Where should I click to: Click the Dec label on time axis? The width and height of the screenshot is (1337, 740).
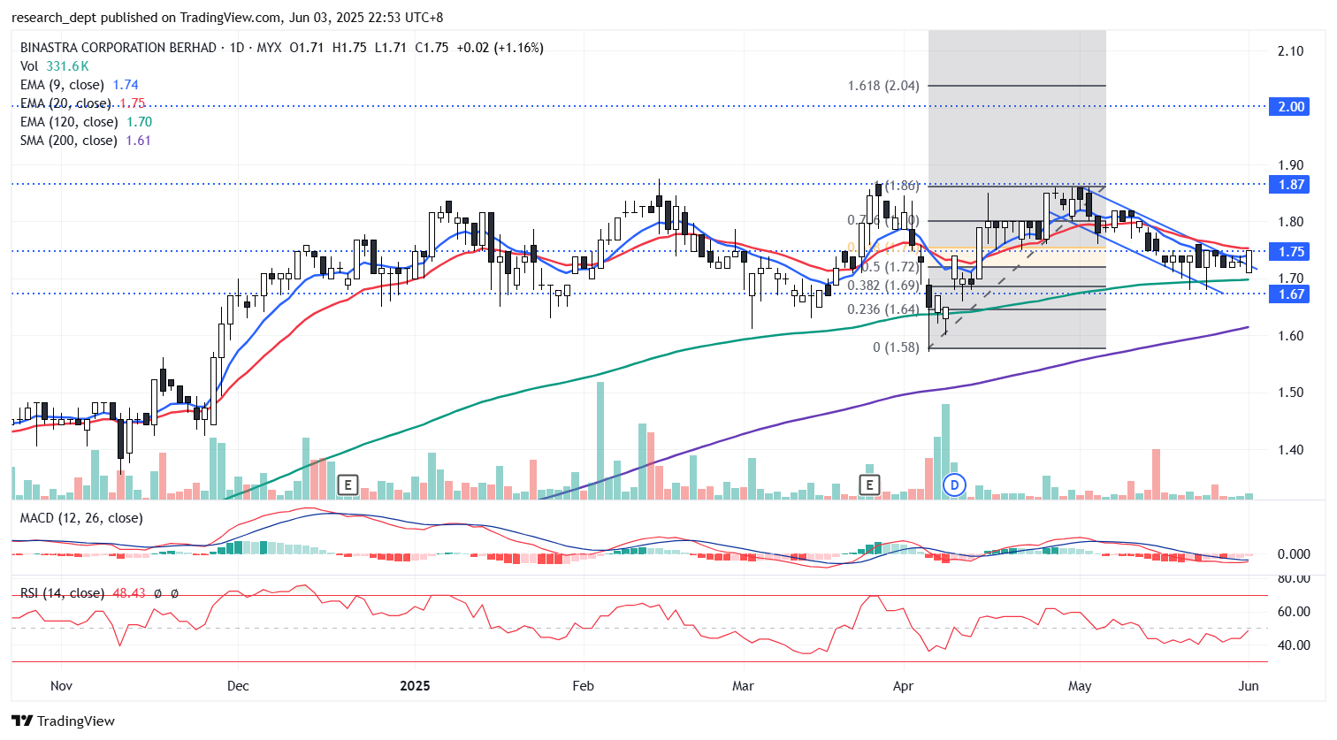[238, 686]
